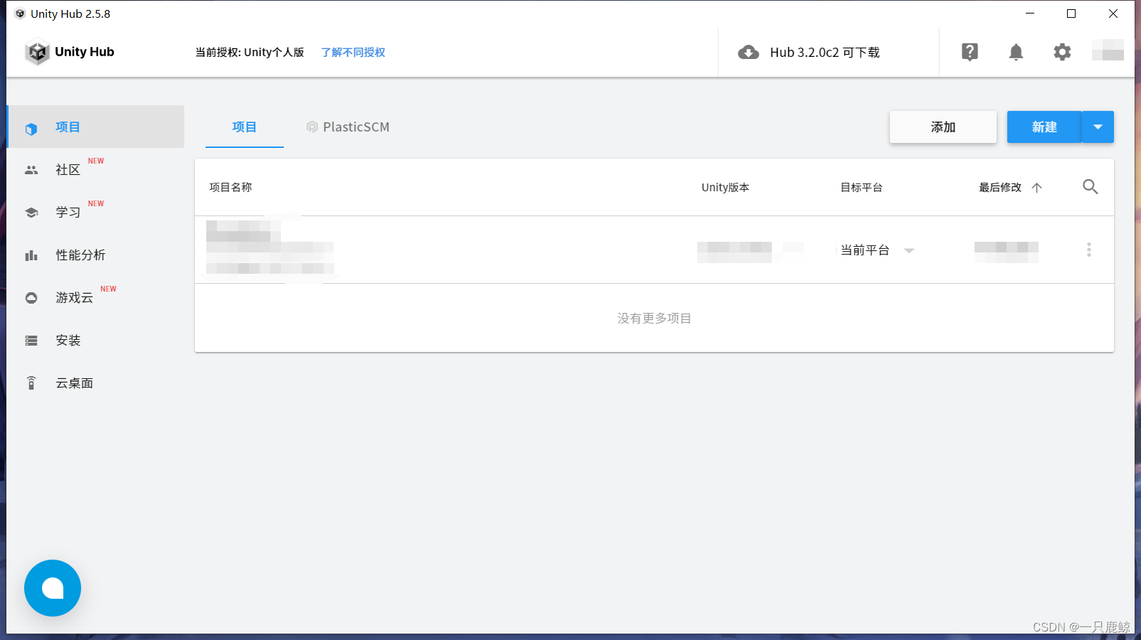Image resolution: width=1141 pixels, height=640 pixels.
Task: Open settings gear icon
Action: [x=1062, y=52]
